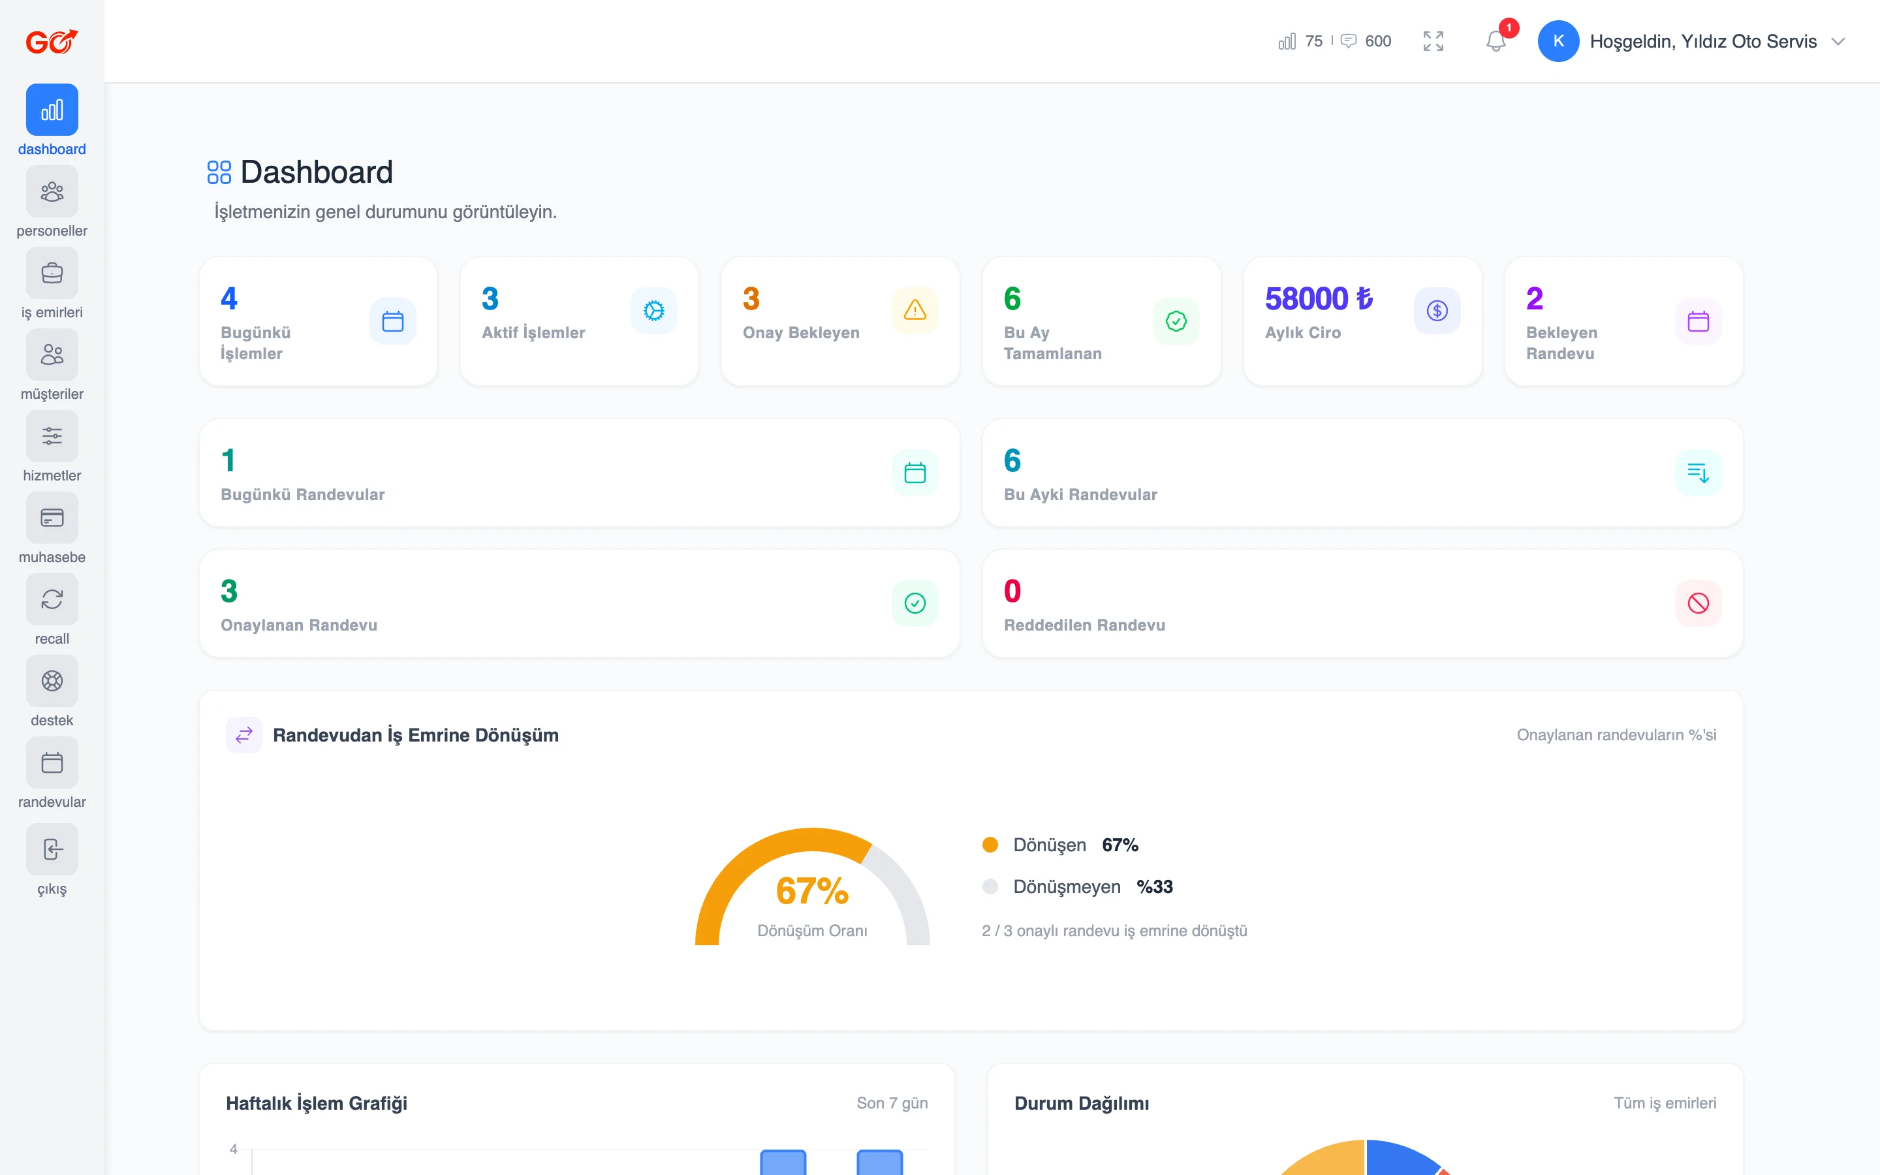Open the Aylık Ciro 58000 ₺ card
The width and height of the screenshot is (1880, 1175).
point(1362,321)
